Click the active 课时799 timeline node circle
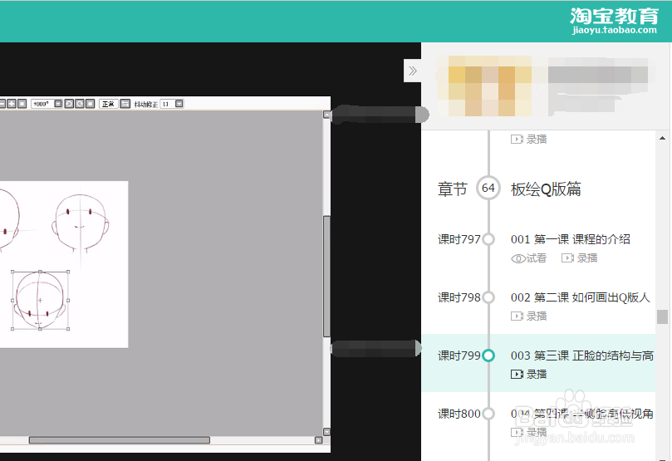Viewport: 672px width, 461px height. coord(488,356)
